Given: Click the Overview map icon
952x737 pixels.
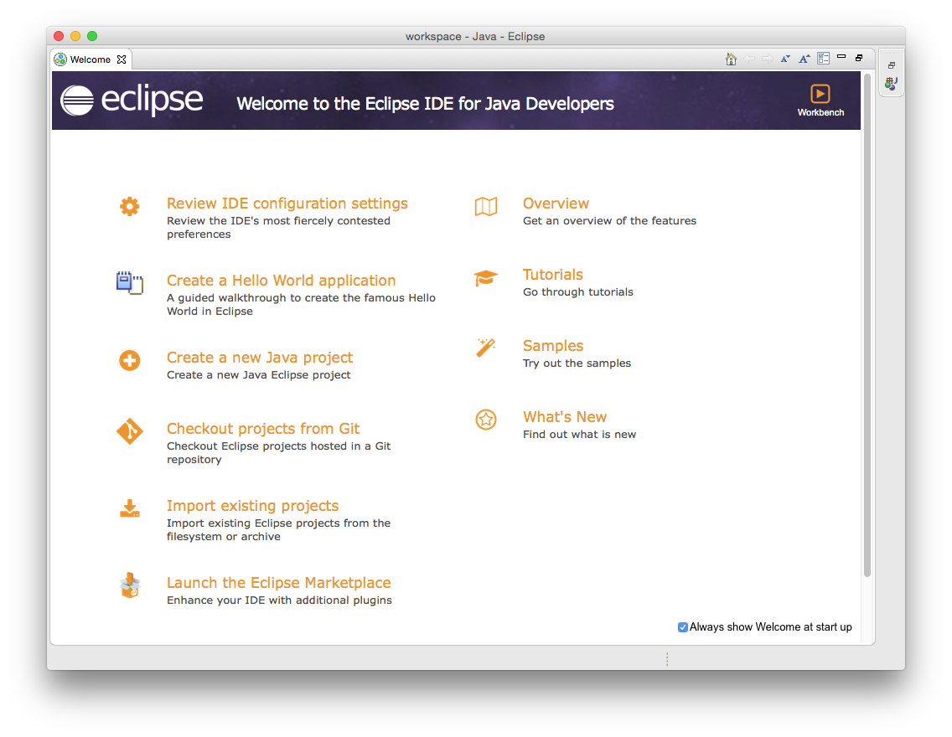Looking at the screenshot, I should coord(486,206).
